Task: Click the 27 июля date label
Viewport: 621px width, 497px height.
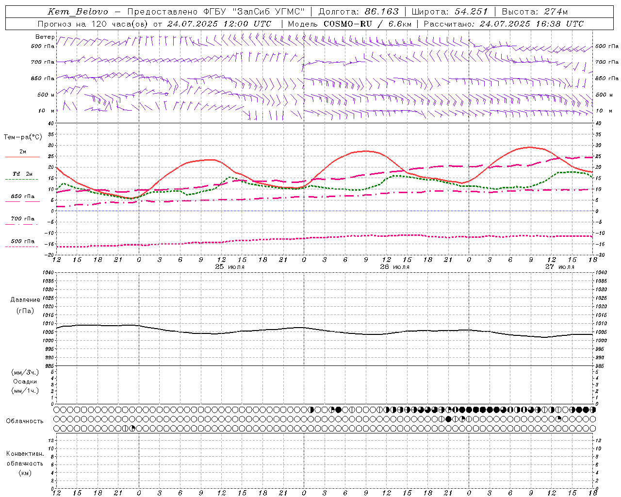Action: (559, 267)
